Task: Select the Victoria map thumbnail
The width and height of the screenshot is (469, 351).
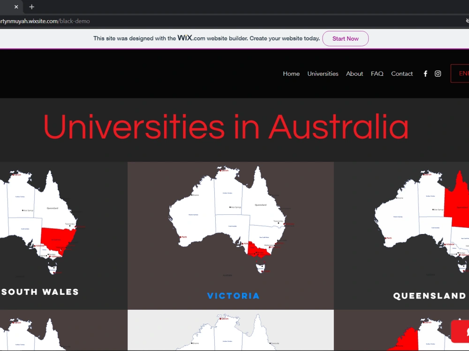Action: [x=231, y=221]
